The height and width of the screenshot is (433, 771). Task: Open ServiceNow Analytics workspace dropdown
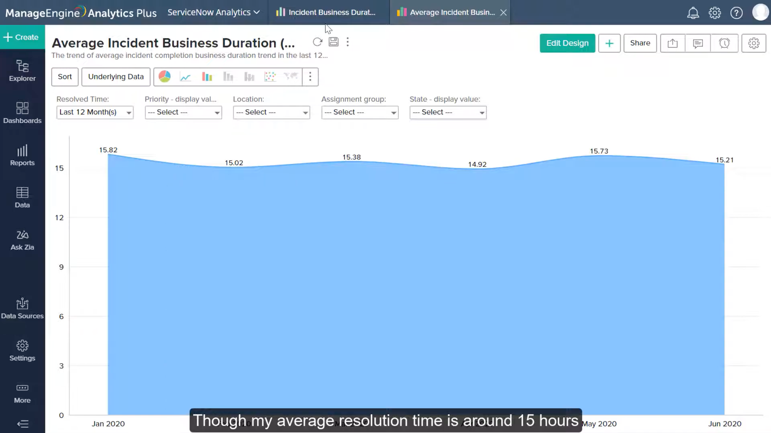(x=213, y=12)
